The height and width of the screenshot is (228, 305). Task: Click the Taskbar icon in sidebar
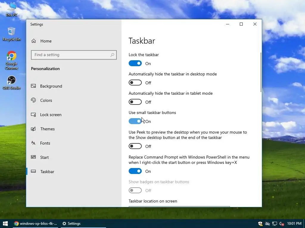coord(33,171)
